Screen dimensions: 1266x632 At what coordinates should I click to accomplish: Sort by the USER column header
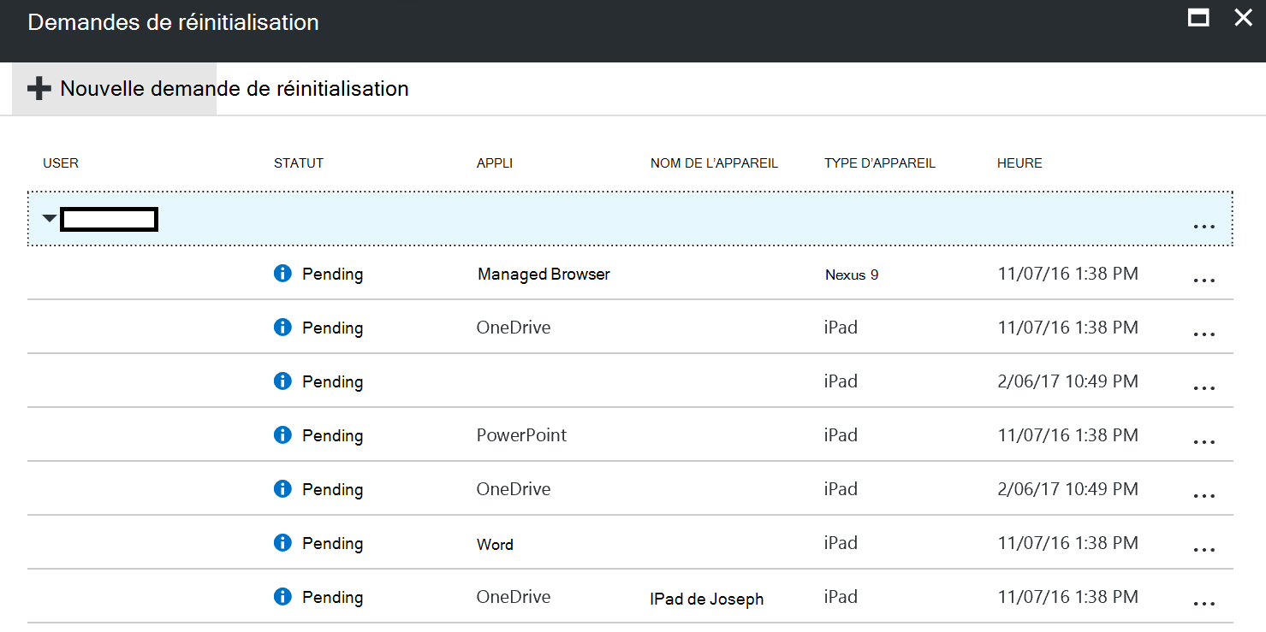61,162
